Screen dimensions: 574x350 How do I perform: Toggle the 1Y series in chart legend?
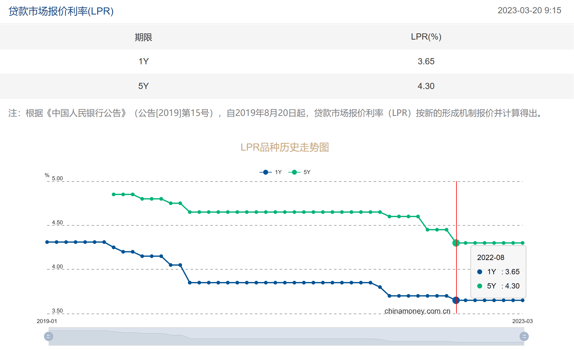click(271, 172)
